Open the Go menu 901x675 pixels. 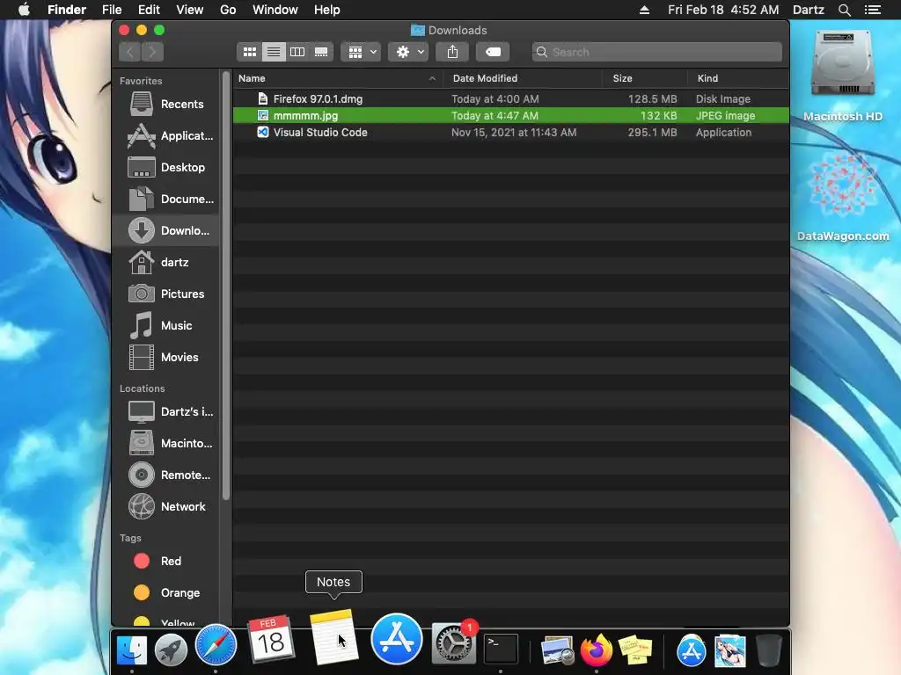228,10
